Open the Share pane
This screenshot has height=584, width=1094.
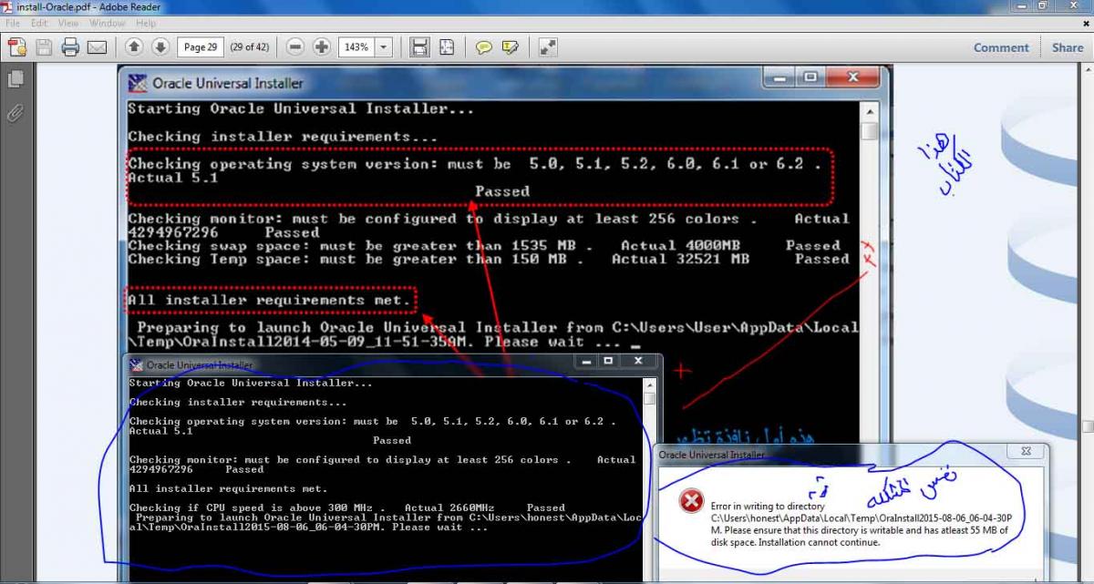tap(1067, 47)
